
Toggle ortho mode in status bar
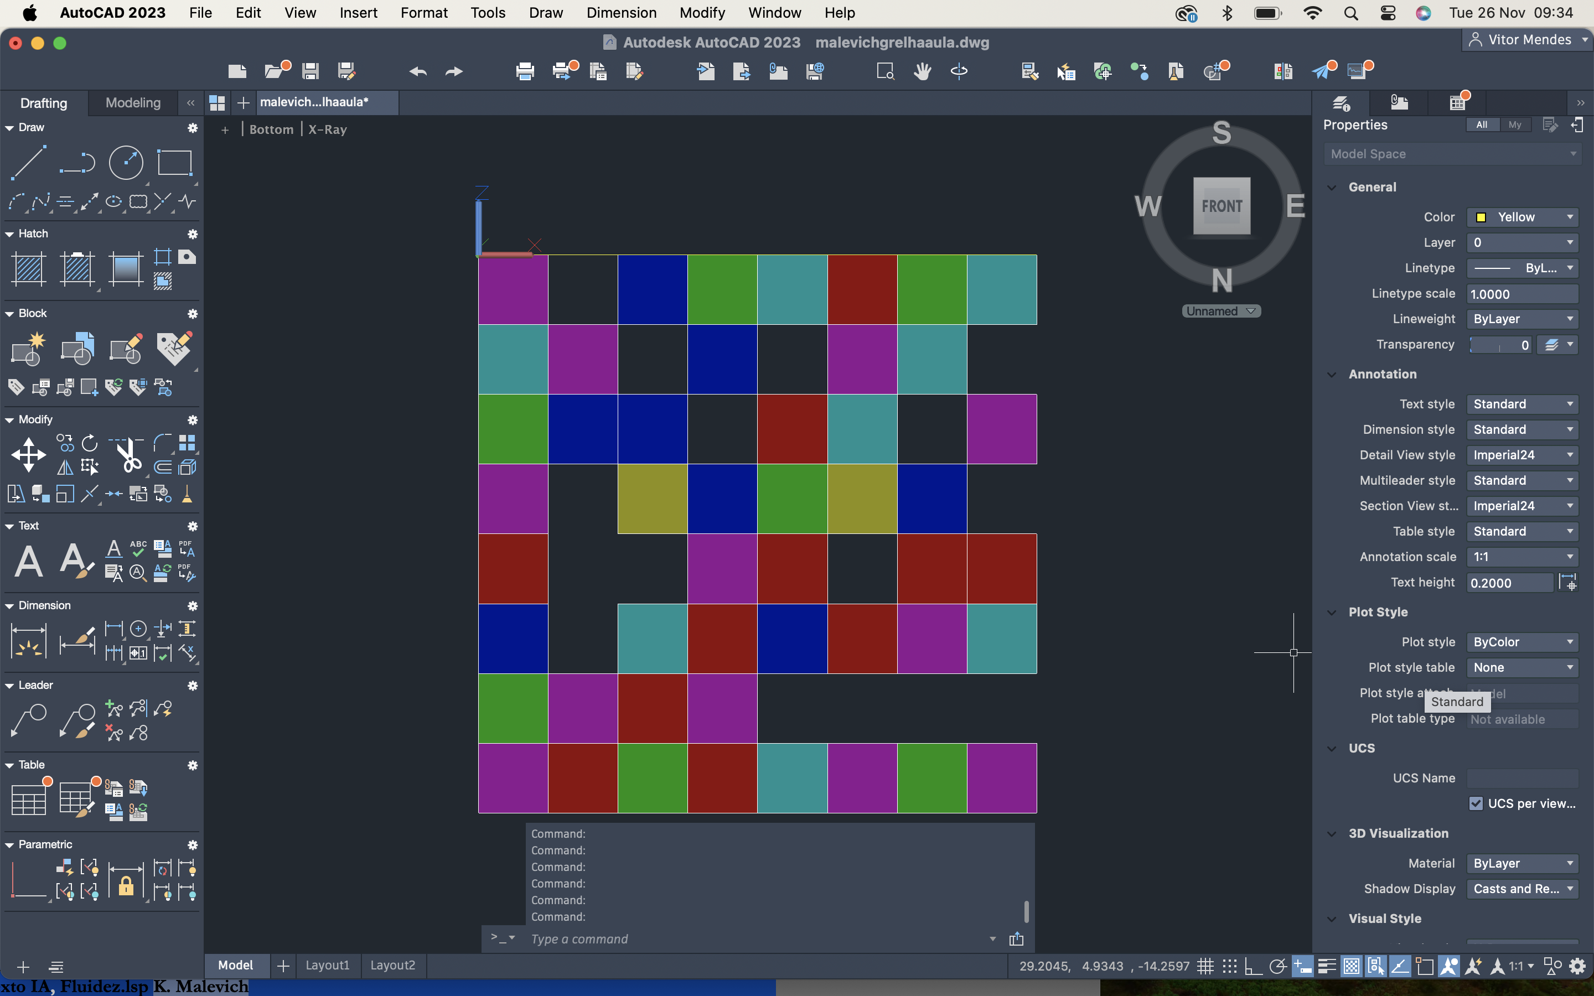[1253, 966]
